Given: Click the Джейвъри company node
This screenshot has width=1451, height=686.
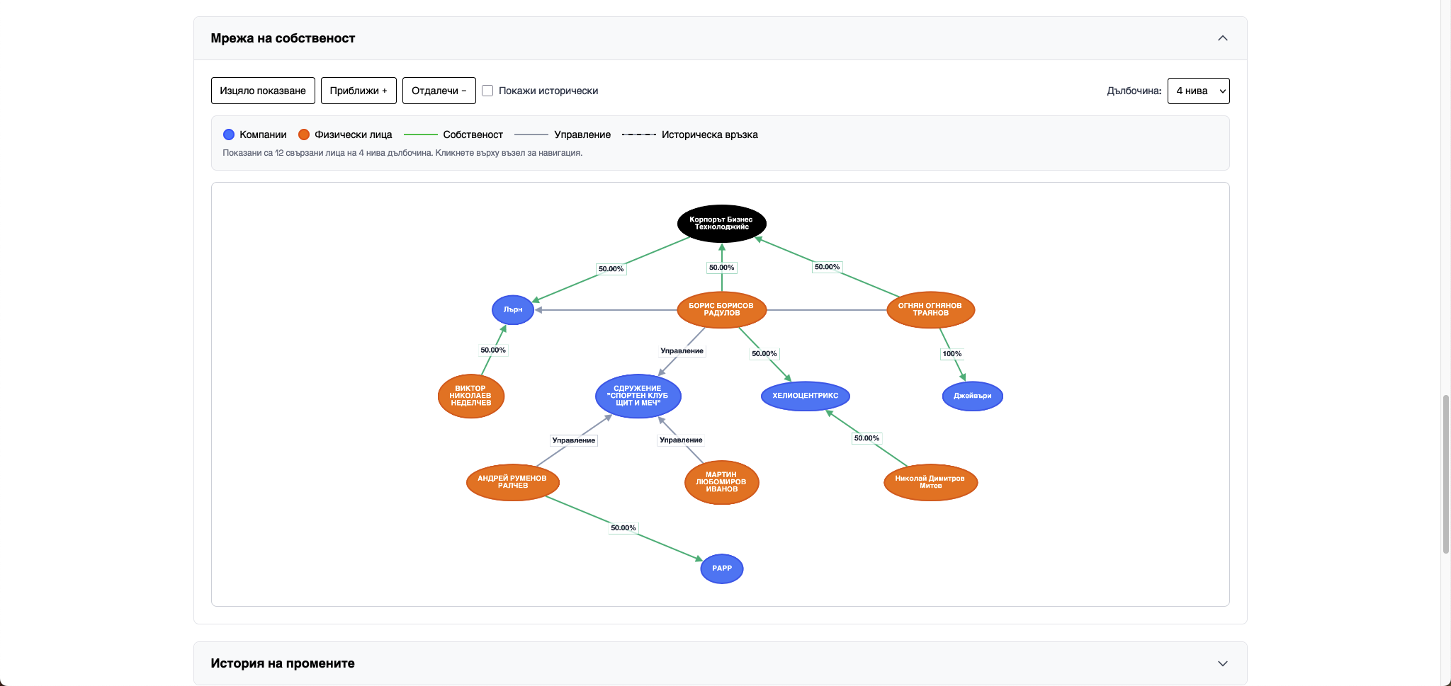Looking at the screenshot, I should pyautogui.click(x=972, y=396).
